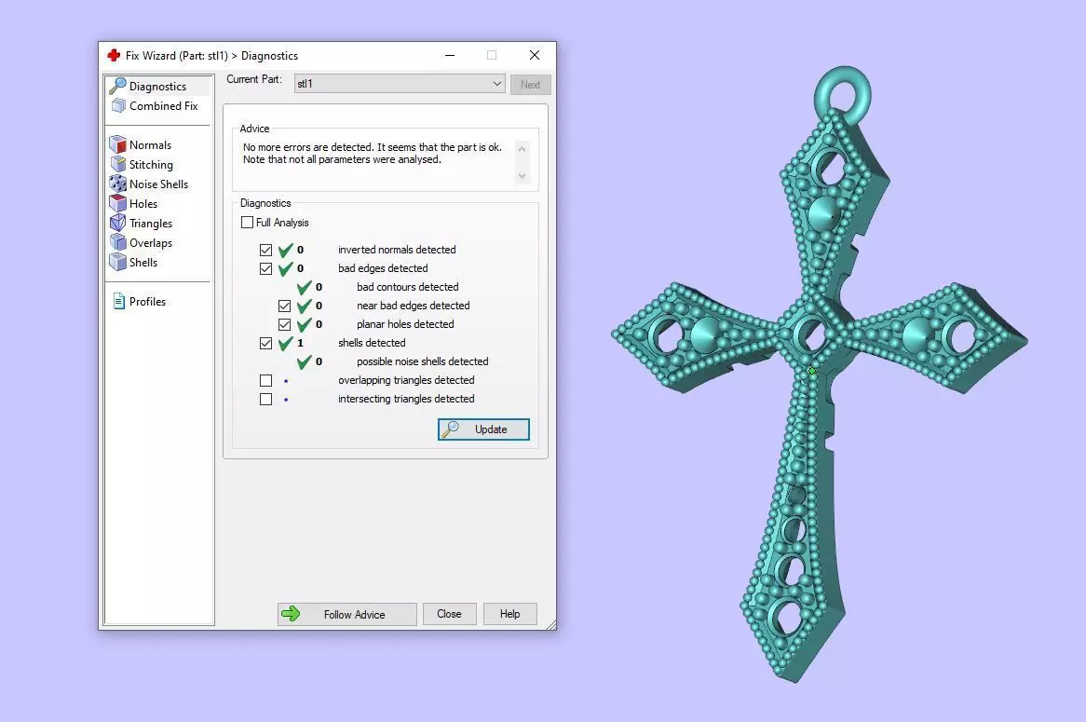Click the green marker on the cross model
Viewport: 1086px width, 722px height.
point(812,371)
